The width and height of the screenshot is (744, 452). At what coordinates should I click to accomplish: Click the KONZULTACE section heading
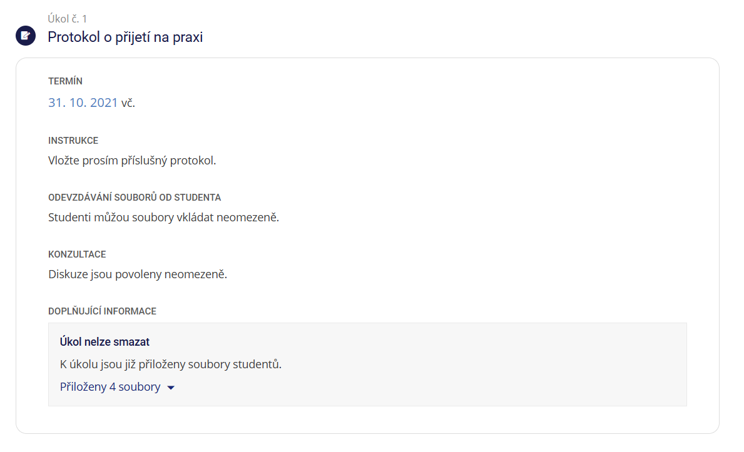click(x=77, y=254)
